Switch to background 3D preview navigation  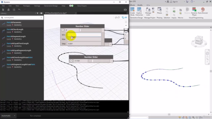click(117, 18)
